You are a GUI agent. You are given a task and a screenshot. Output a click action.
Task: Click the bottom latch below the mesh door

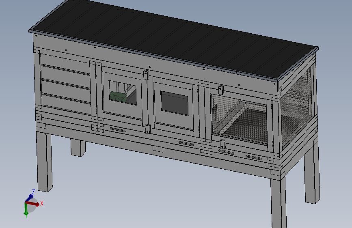(222, 144)
